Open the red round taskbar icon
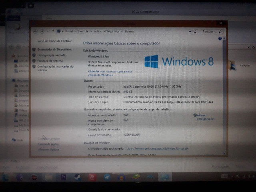Screen dimensions: 256x192 click(34, 177)
